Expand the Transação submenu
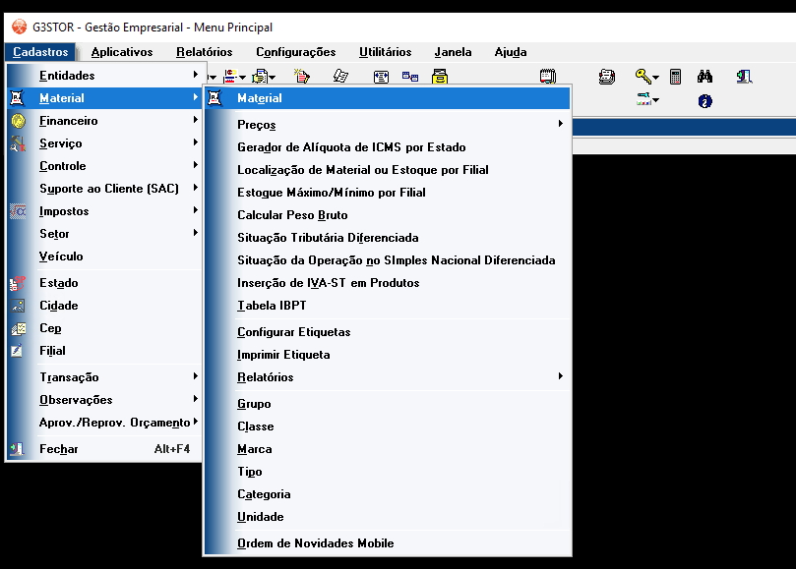 tap(196, 377)
